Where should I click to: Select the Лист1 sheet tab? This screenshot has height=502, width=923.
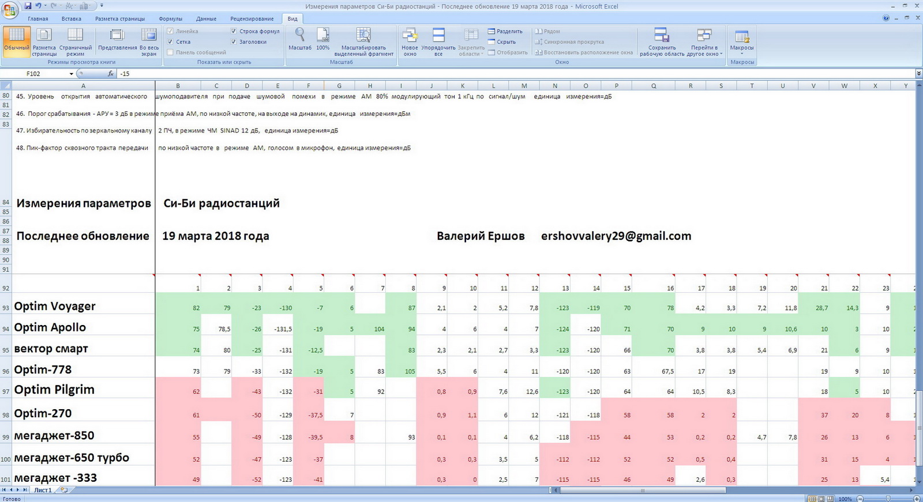(43, 490)
